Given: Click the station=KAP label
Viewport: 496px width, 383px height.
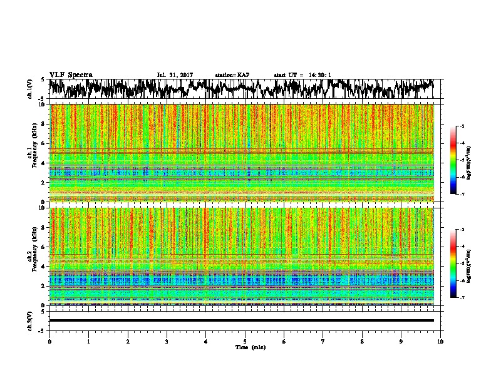Looking at the screenshot, I should pyautogui.click(x=232, y=75).
